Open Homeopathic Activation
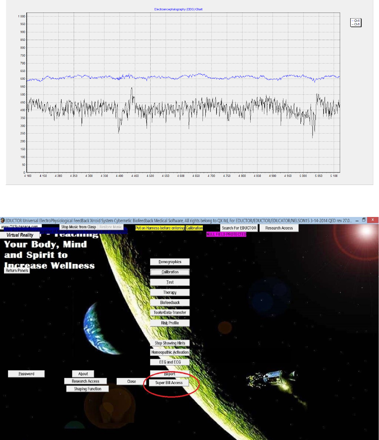 point(170,352)
